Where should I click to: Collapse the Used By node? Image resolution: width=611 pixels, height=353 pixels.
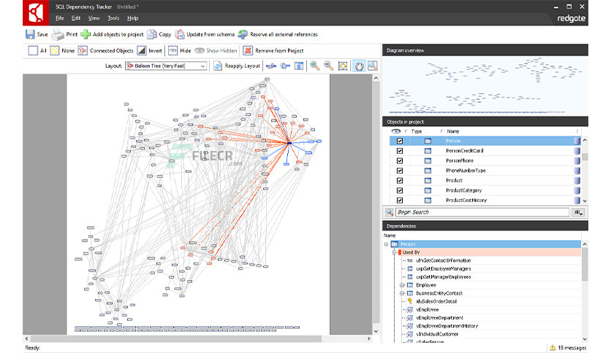[395, 252]
